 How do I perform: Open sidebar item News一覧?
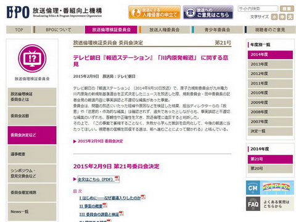click(32, 212)
